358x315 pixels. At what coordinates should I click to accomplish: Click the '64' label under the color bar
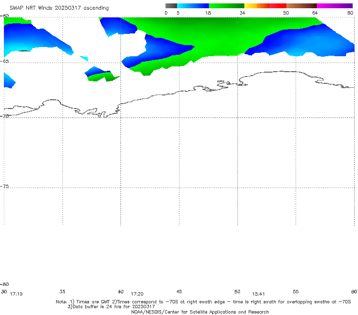pyautogui.click(x=315, y=13)
